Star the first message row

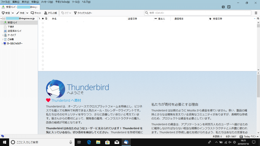pyautogui.click(x=43, y=23)
